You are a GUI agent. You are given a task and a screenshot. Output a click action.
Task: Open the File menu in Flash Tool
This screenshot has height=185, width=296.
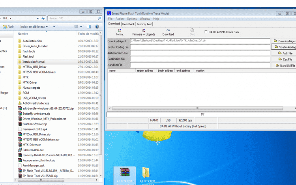tap(110, 19)
